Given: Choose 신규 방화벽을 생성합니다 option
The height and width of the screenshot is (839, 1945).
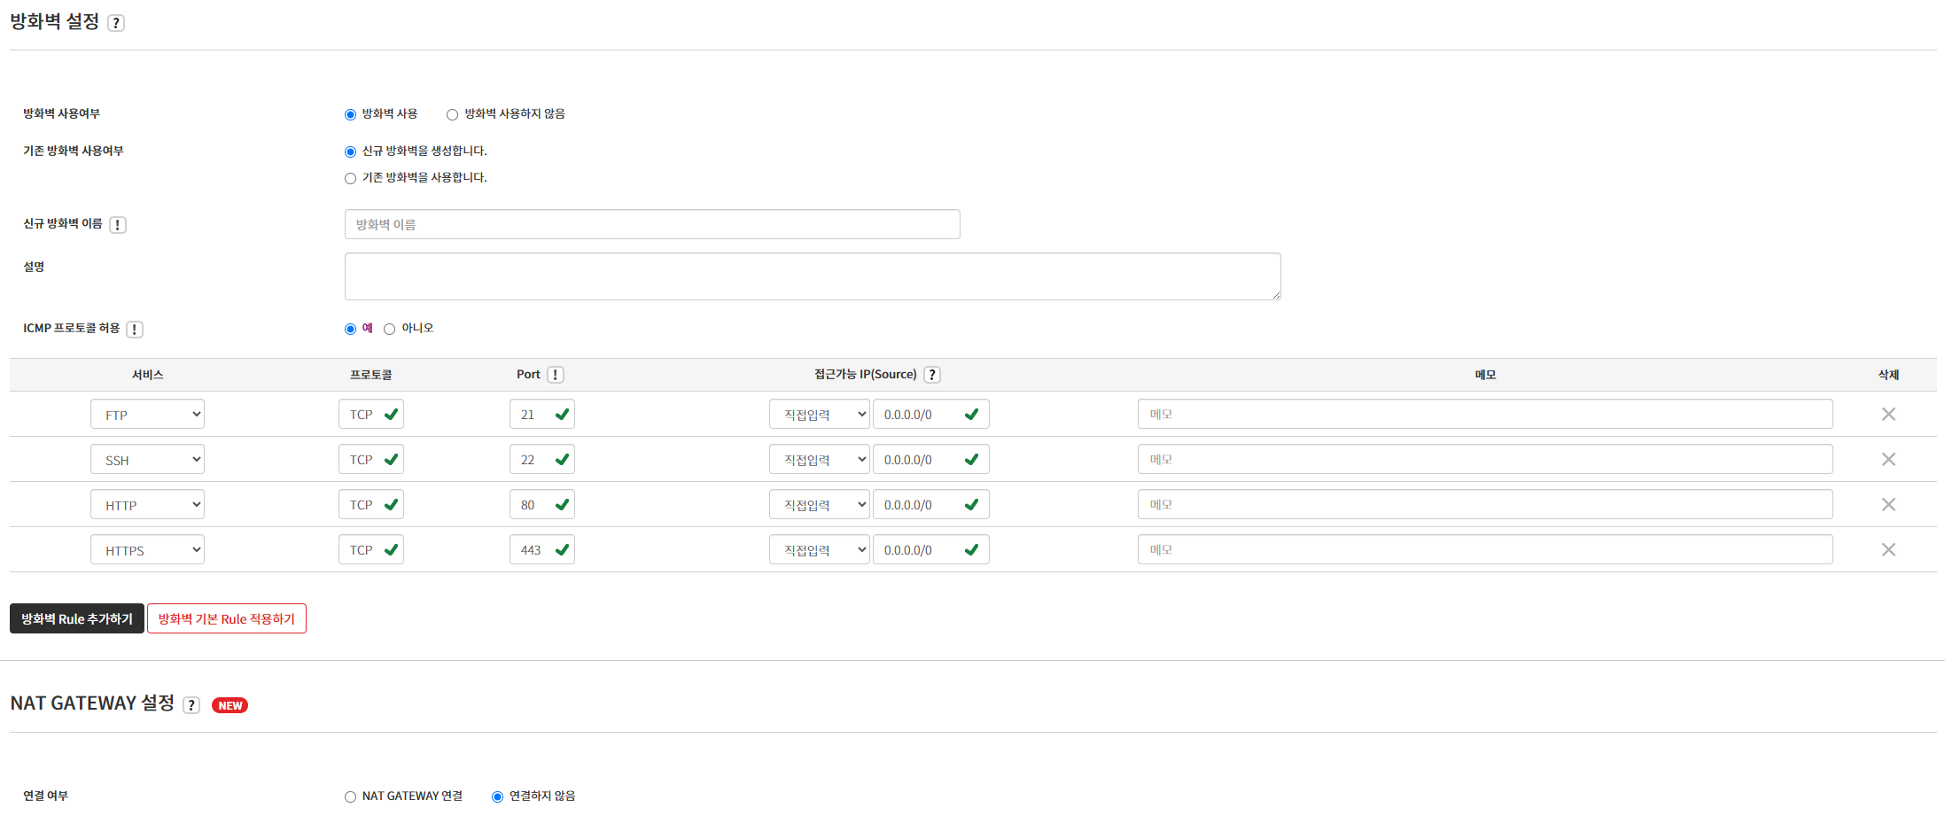Looking at the screenshot, I should 350,151.
